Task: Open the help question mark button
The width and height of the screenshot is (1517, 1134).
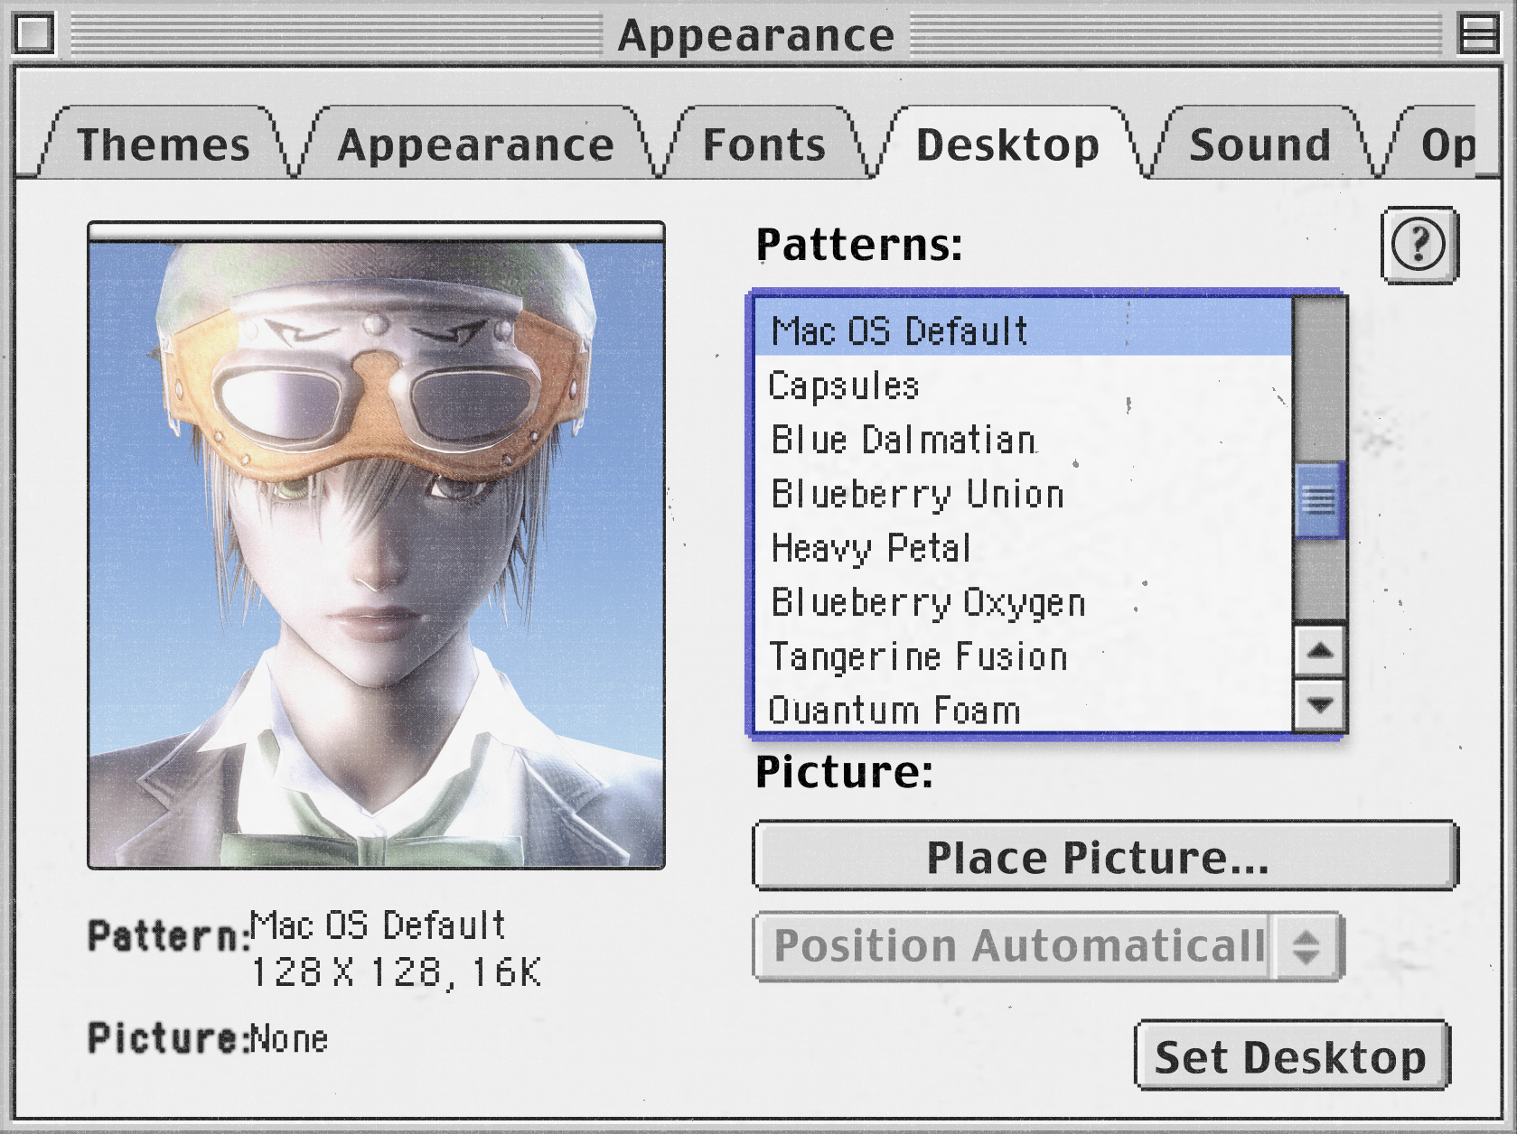Action: (1419, 245)
